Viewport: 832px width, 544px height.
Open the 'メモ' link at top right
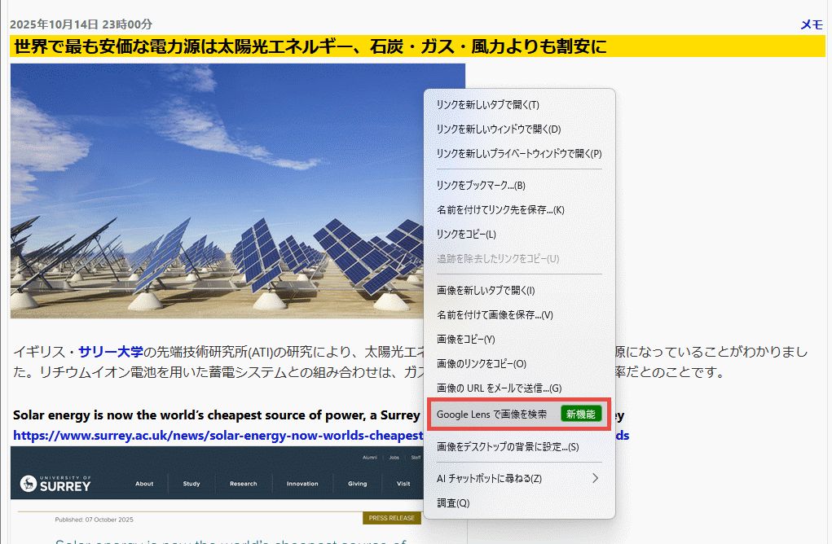tap(812, 24)
